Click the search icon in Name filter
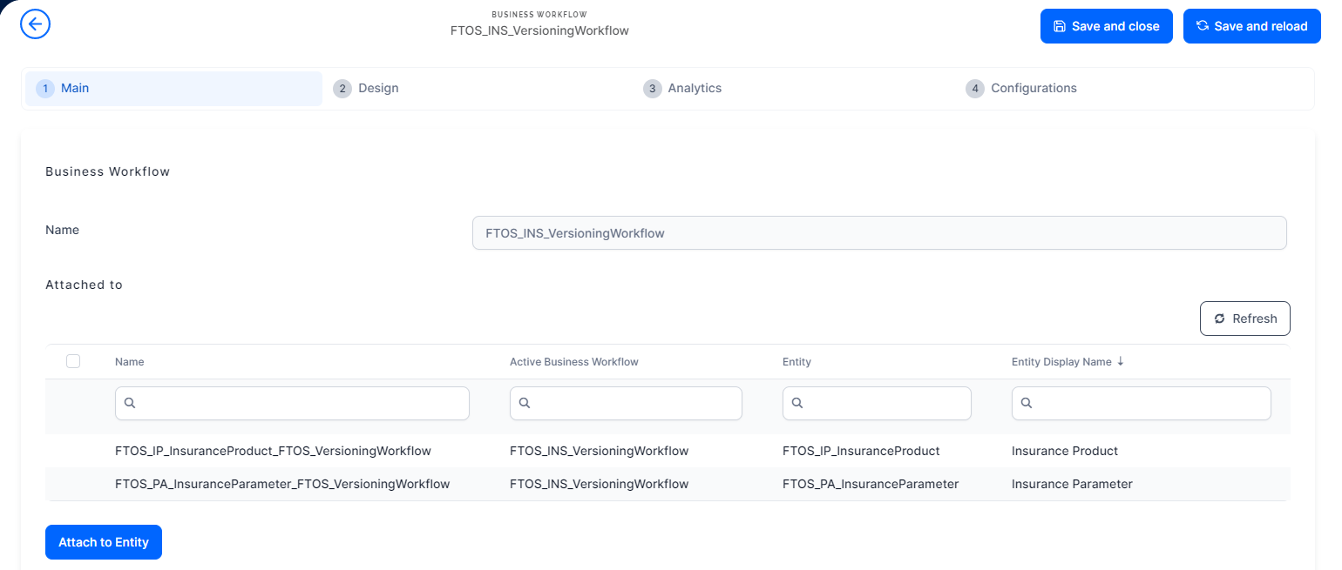The image size is (1342, 570). pos(130,403)
